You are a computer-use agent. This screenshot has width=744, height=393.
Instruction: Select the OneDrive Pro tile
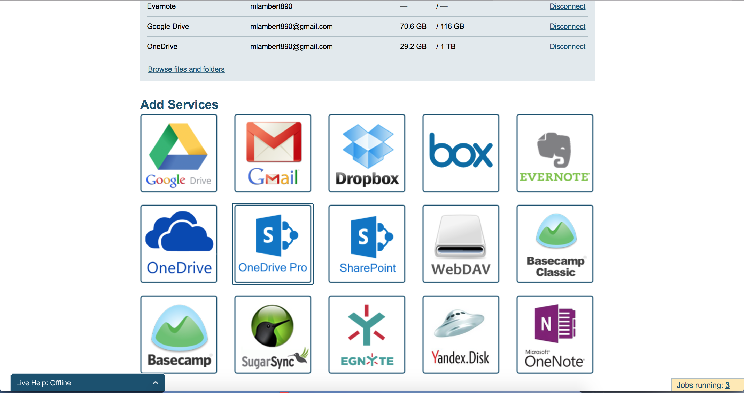point(273,244)
